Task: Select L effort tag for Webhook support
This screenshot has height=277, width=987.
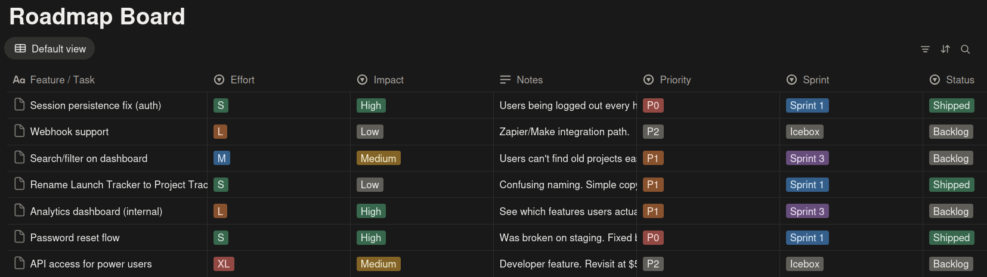Action: (221, 132)
